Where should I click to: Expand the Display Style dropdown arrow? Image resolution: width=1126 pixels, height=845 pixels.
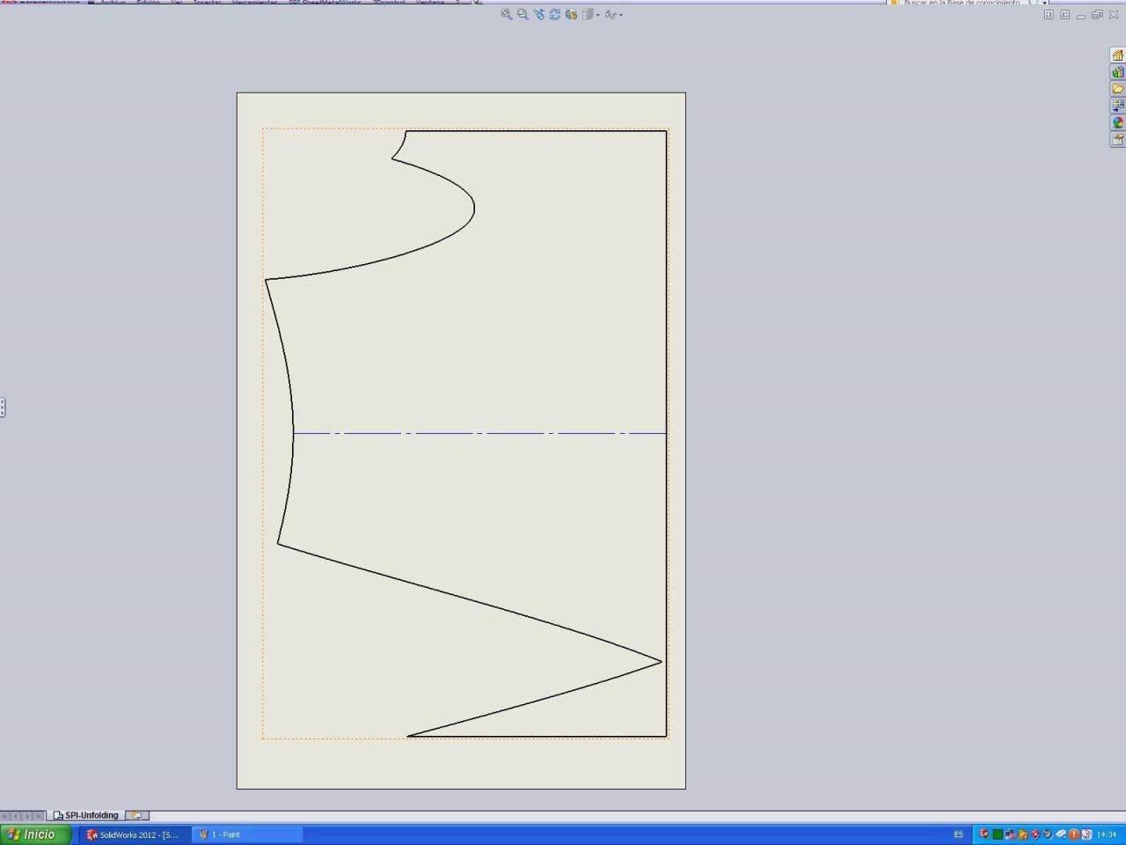597,15
